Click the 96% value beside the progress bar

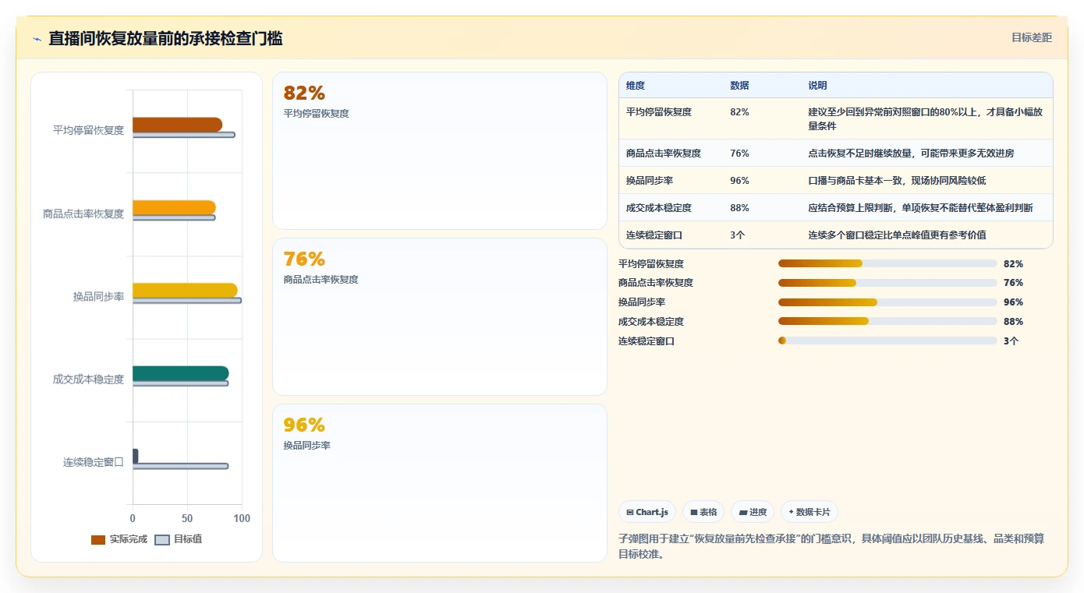[1013, 302]
